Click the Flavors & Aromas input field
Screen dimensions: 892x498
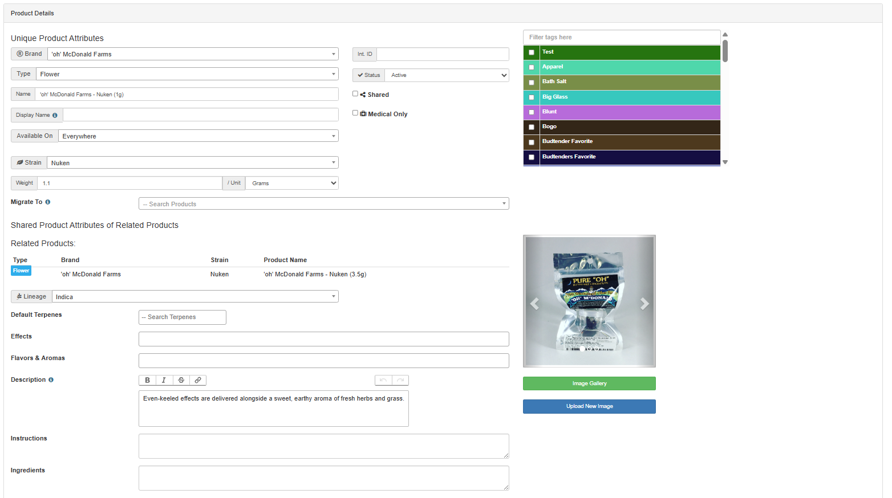pos(324,361)
